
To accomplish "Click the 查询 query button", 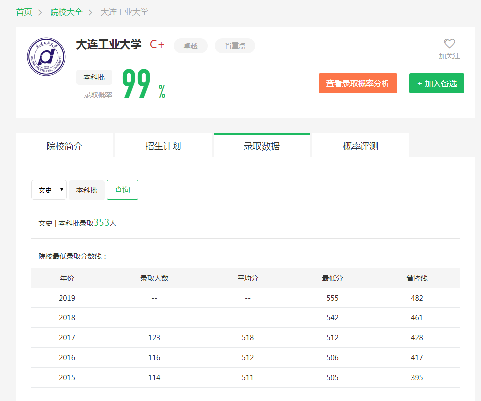I will click(122, 190).
